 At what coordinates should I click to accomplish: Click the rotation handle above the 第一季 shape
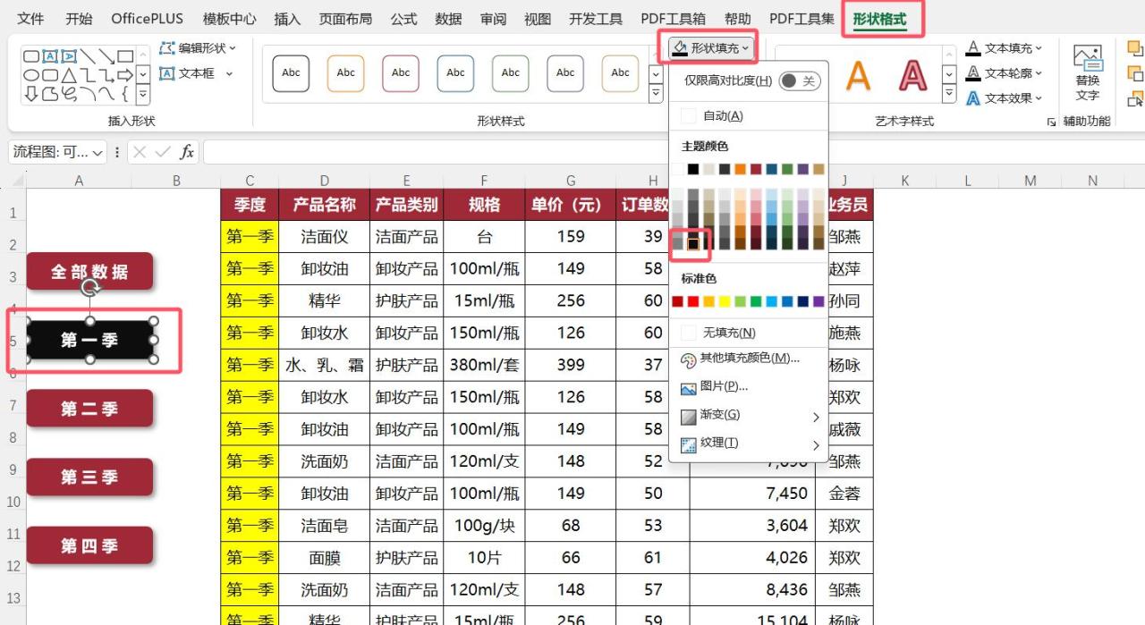click(x=89, y=288)
